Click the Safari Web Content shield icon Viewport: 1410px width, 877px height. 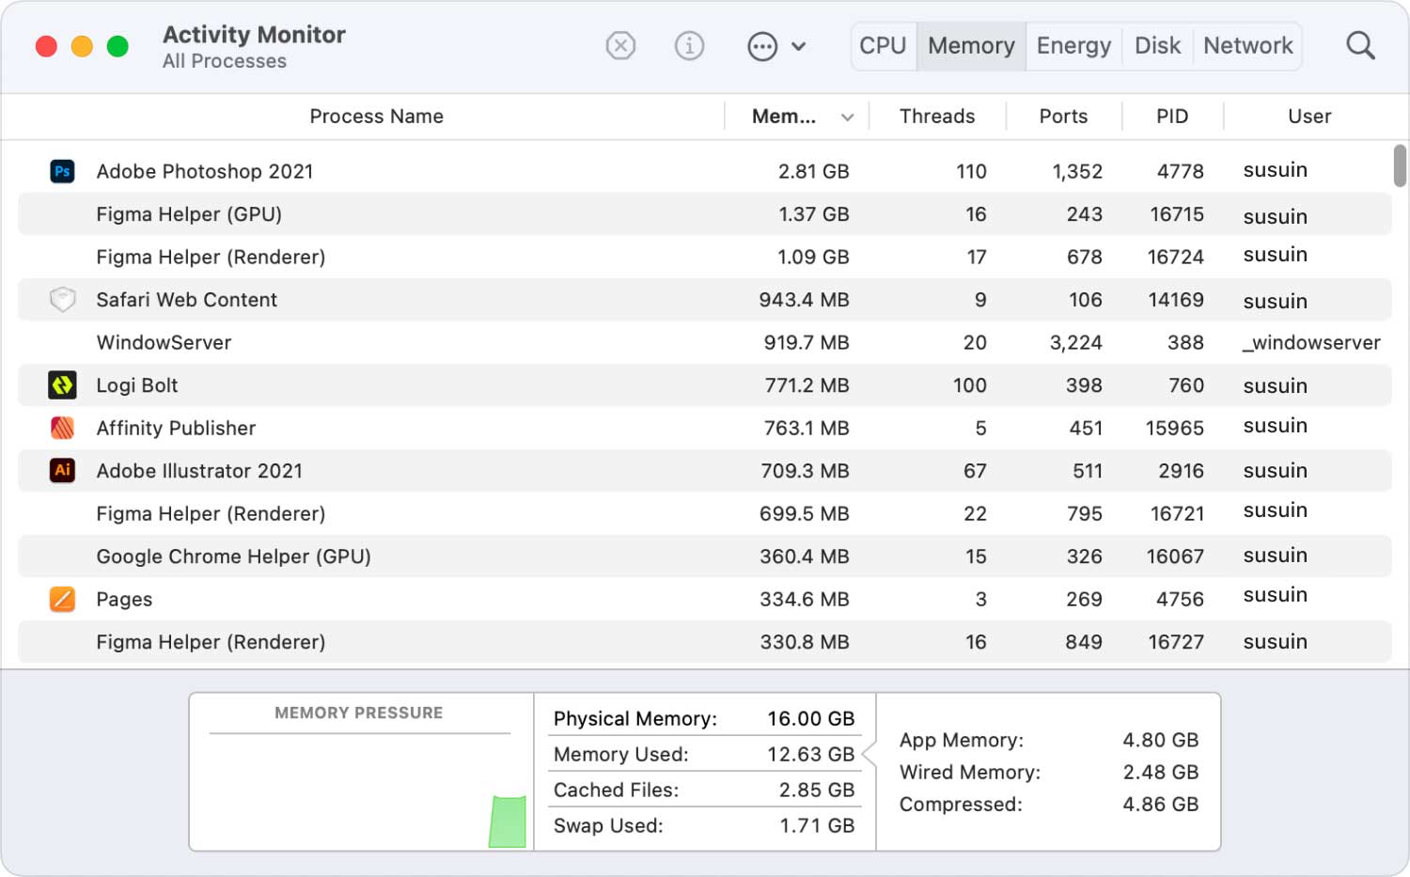[x=62, y=300]
